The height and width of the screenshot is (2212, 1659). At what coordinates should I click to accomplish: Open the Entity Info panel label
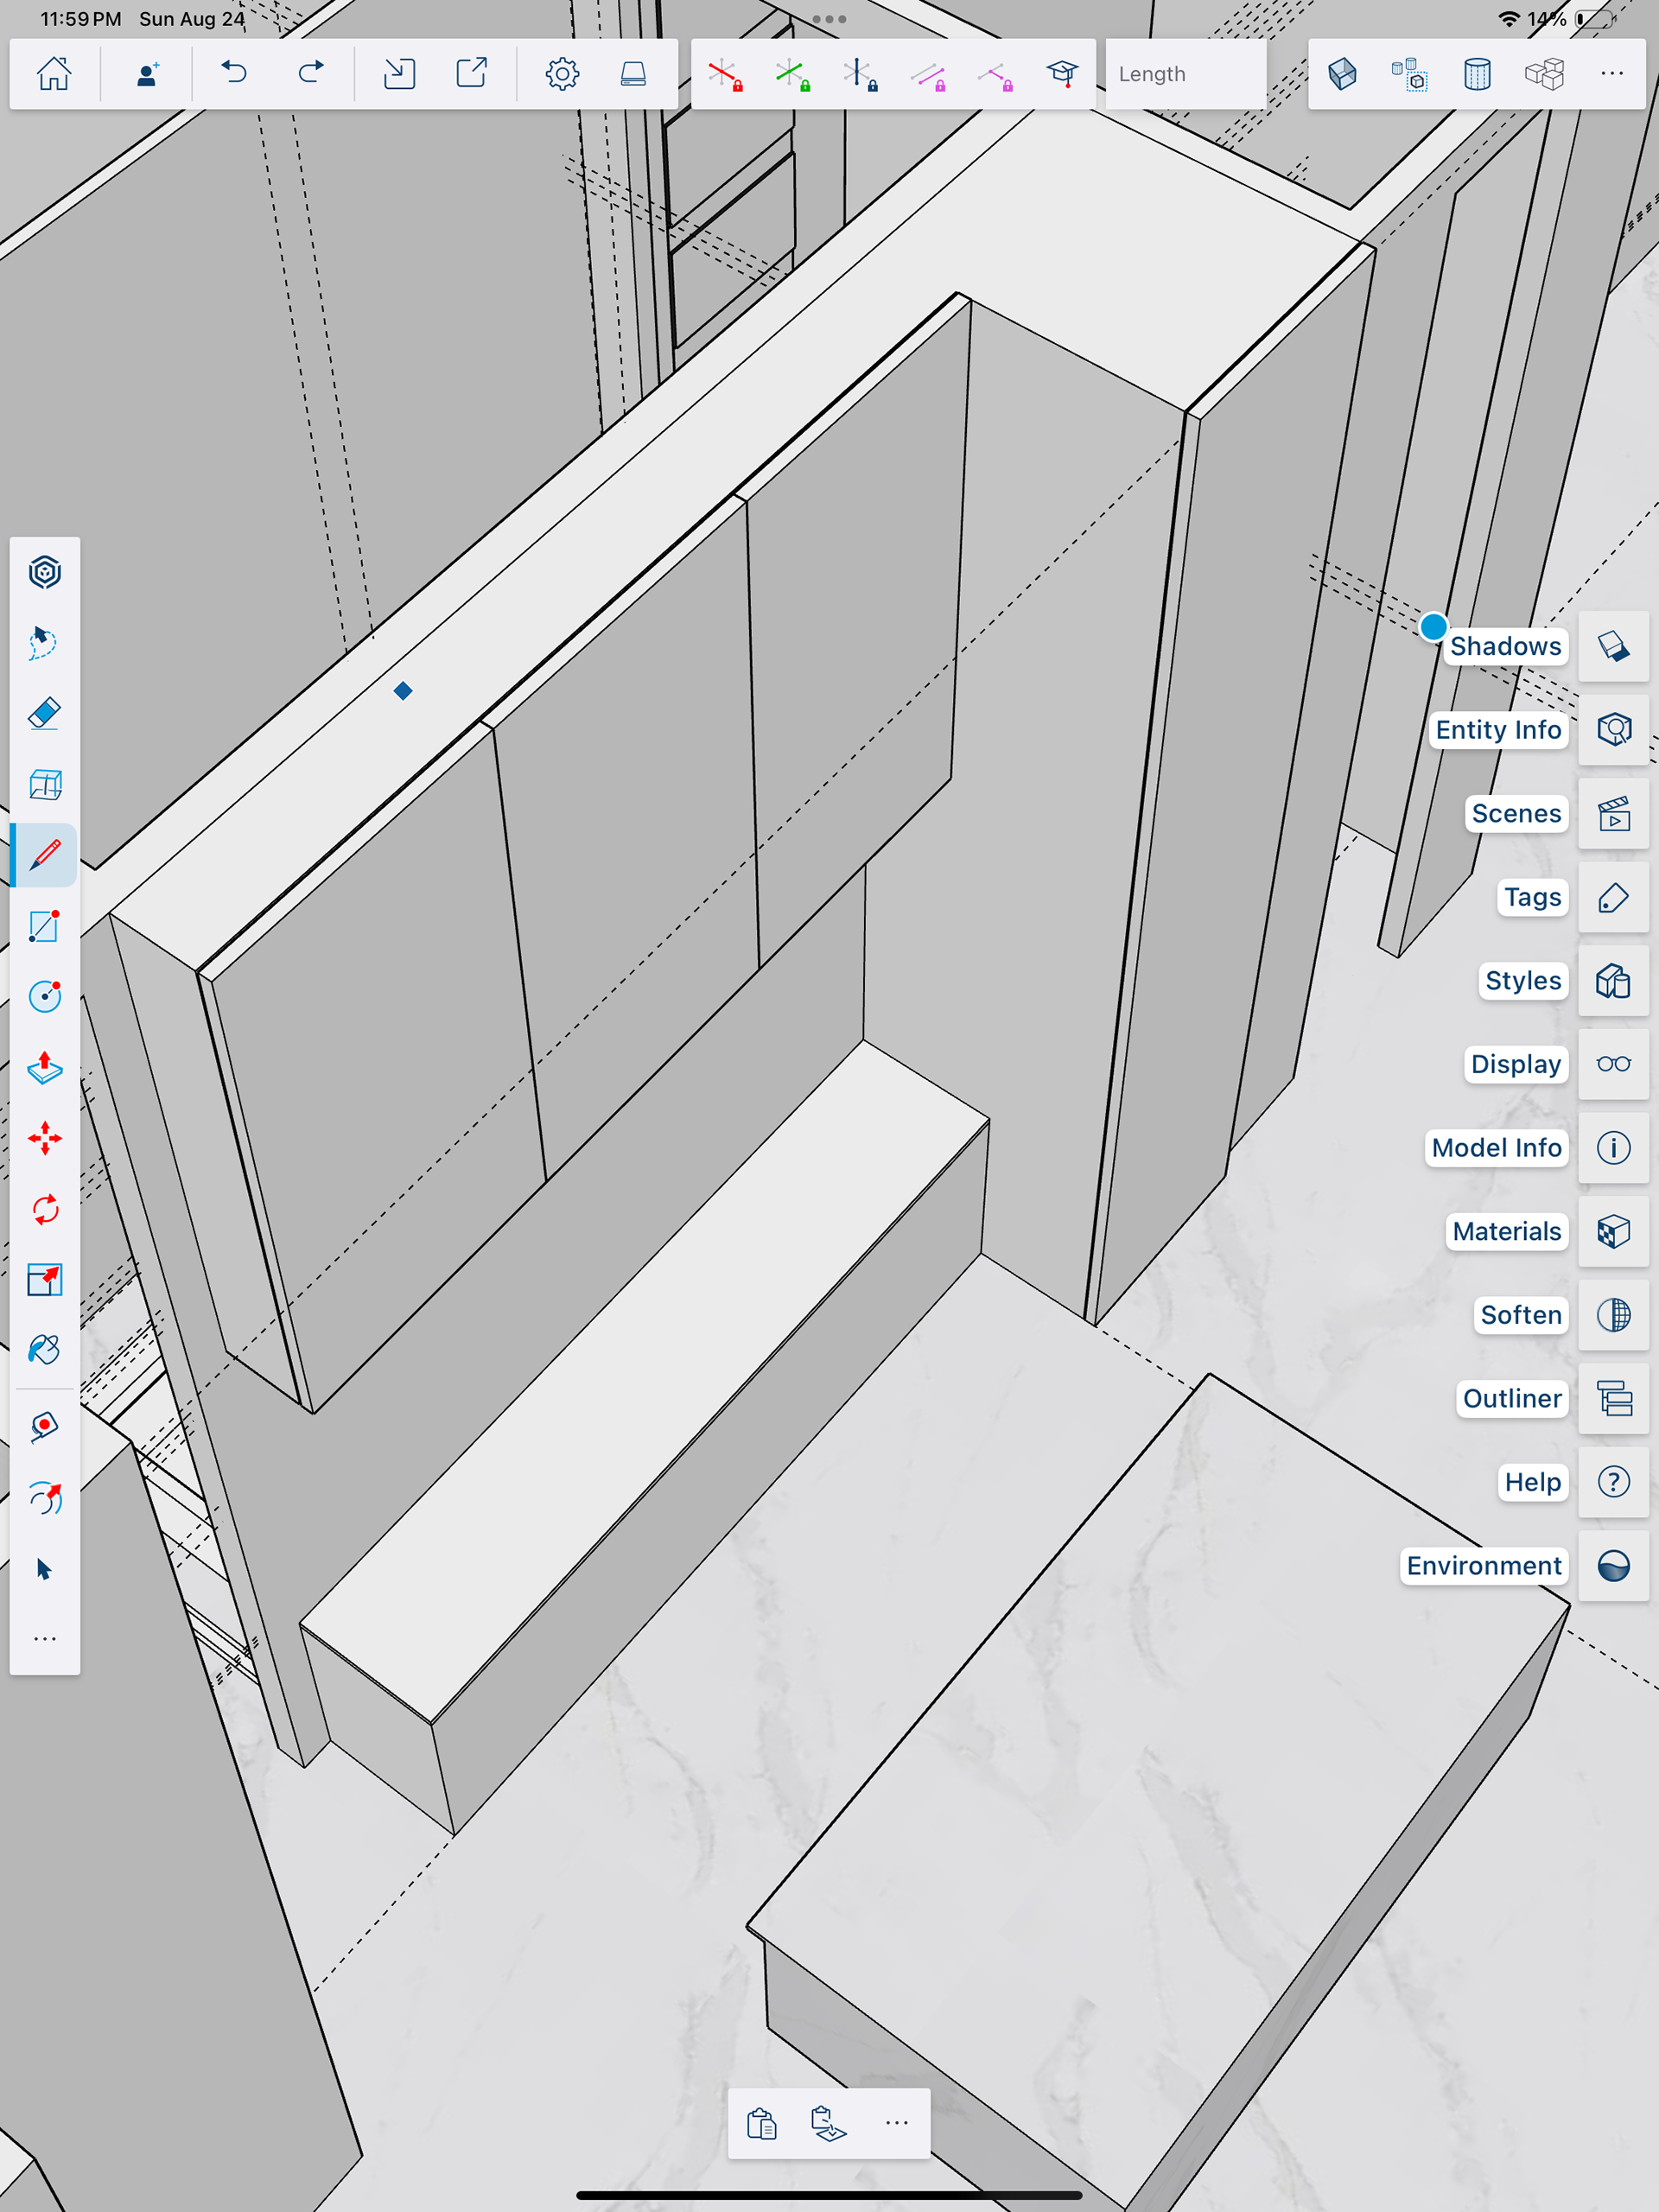pos(1497,730)
